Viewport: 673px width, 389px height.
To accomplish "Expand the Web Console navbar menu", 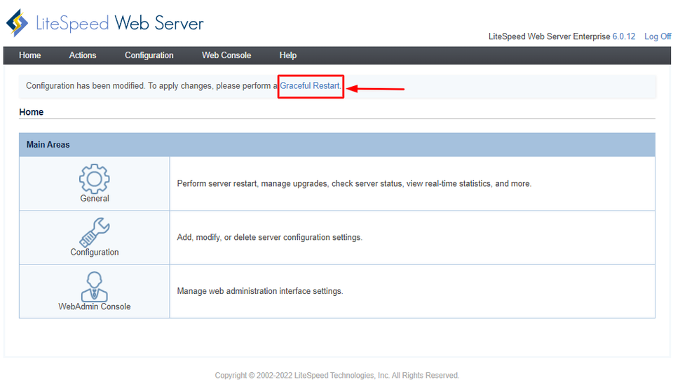I will coord(226,55).
